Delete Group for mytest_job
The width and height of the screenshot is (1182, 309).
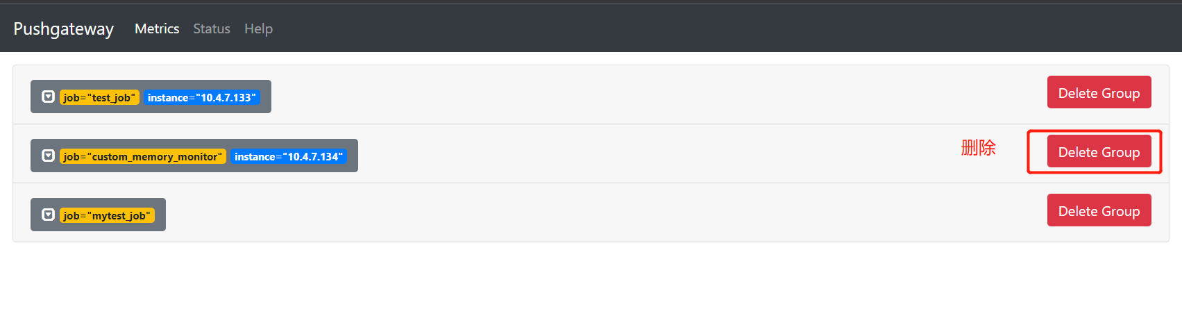1099,210
